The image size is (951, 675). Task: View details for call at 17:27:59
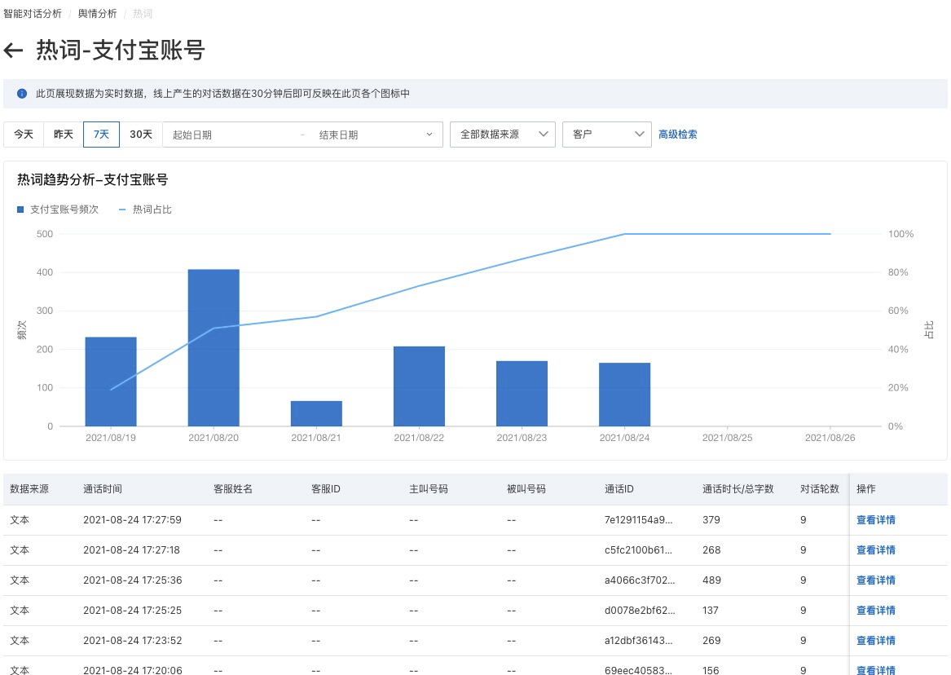pos(875,520)
